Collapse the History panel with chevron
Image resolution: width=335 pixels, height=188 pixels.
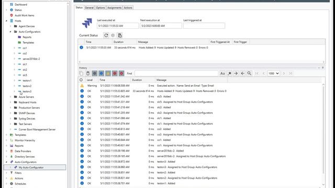point(319,68)
